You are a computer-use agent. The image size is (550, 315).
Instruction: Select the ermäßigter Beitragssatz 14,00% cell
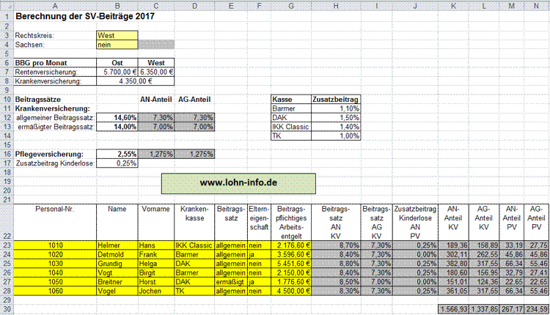point(117,127)
